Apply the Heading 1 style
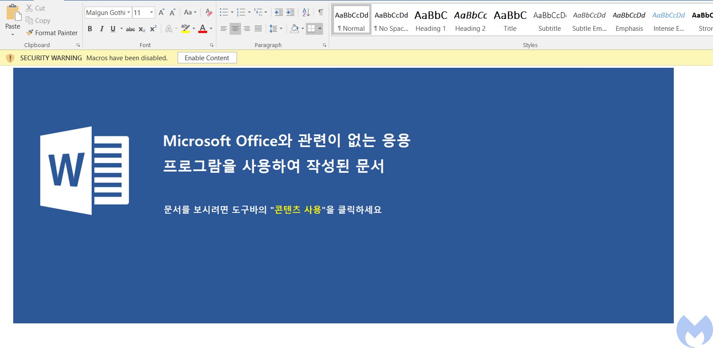Viewport: 713px width, 348px height. [431, 21]
